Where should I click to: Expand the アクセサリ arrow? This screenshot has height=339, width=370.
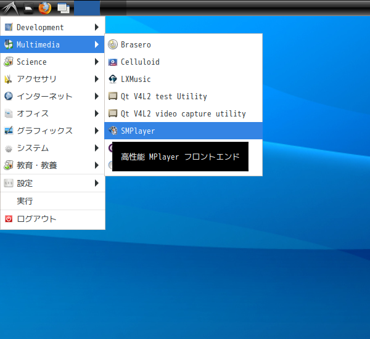pyautogui.click(x=97, y=79)
